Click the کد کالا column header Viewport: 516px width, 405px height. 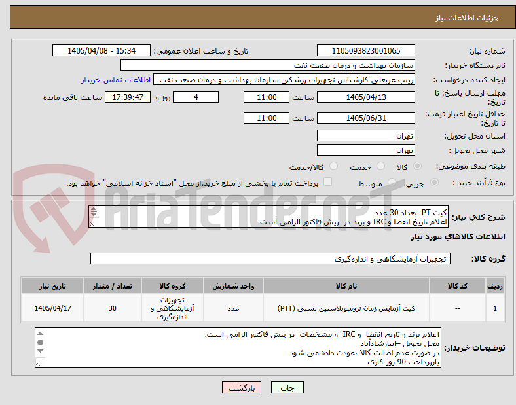[x=458, y=286]
